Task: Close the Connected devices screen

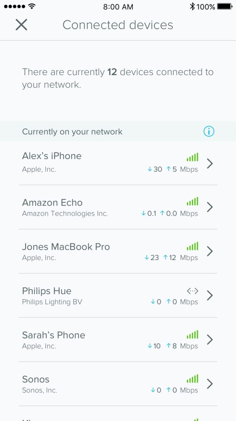Action: pos(21,25)
